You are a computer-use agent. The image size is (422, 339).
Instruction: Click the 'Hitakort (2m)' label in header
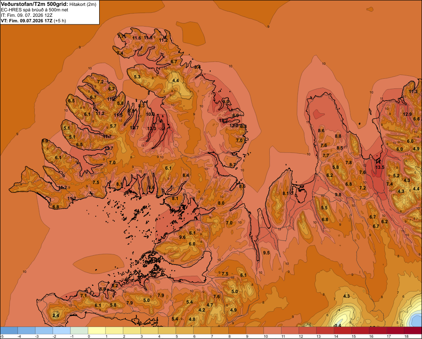click(83, 4)
